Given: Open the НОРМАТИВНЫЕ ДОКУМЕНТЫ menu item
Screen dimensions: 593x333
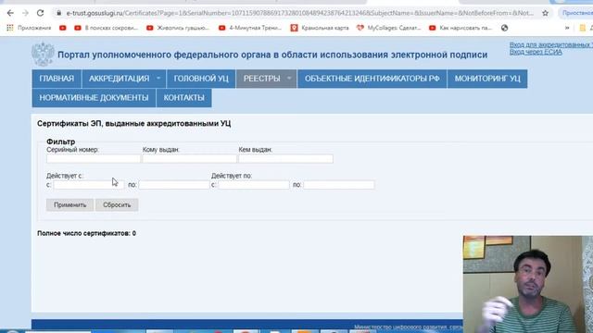Looking at the screenshot, I should point(94,98).
